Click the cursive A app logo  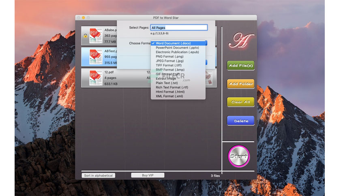tap(241, 40)
